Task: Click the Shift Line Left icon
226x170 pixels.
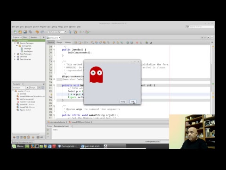Action: [x=128, y=42]
